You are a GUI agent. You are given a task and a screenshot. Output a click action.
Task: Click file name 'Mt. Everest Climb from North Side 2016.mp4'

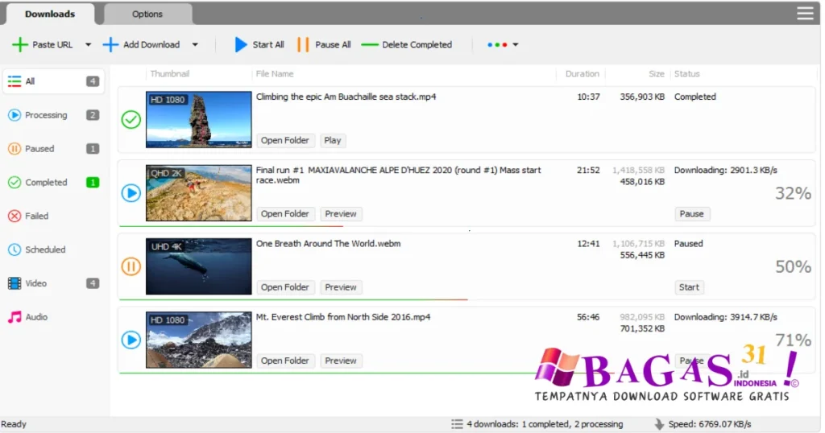click(343, 317)
